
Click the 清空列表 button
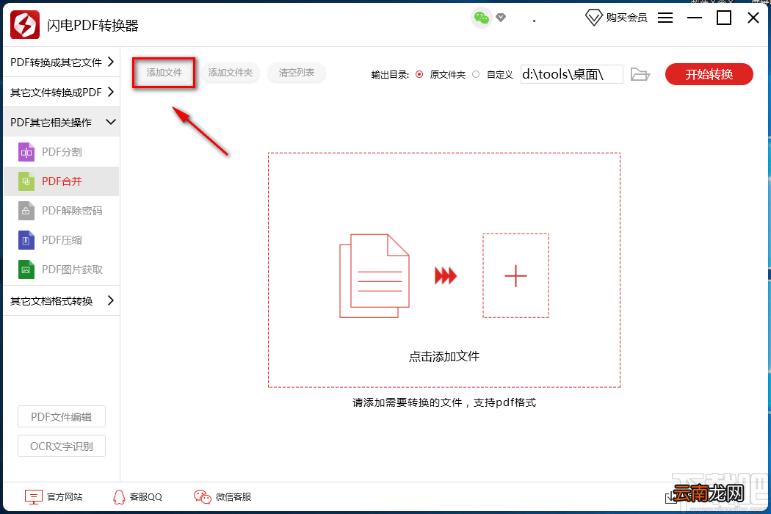(297, 73)
